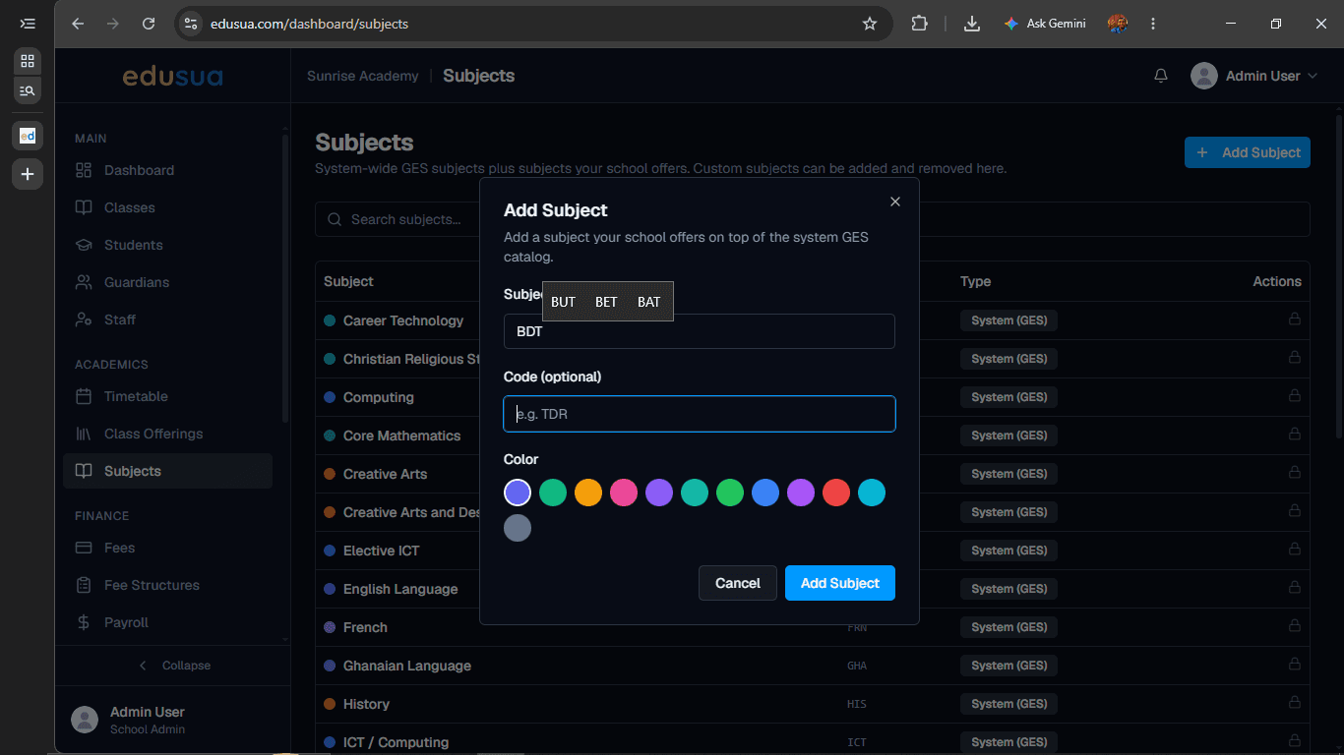Click the Creative Arts subject name
1344x755 pixels.
pyautogui.click(x=386, y=474)
